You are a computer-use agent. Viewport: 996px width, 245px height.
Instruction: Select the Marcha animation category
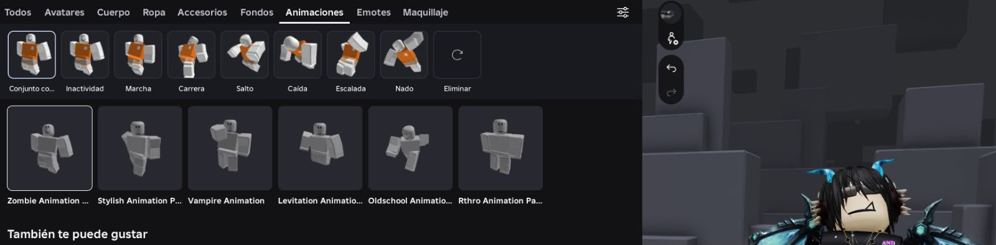coord(138,55)
